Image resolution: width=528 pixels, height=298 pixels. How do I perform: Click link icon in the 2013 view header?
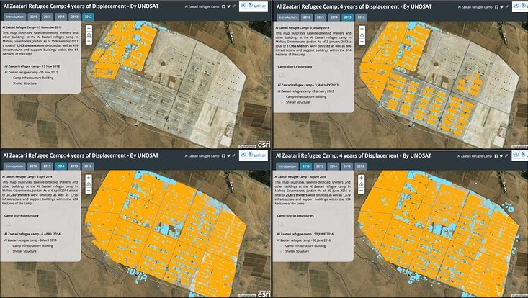coord(507,7)
